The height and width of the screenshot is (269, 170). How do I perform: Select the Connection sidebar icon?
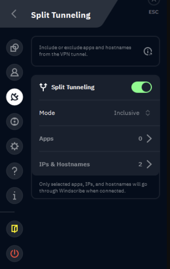(x=14, y=97)
